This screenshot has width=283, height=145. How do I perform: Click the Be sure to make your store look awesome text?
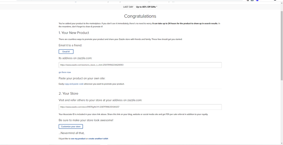coord(86,120)
